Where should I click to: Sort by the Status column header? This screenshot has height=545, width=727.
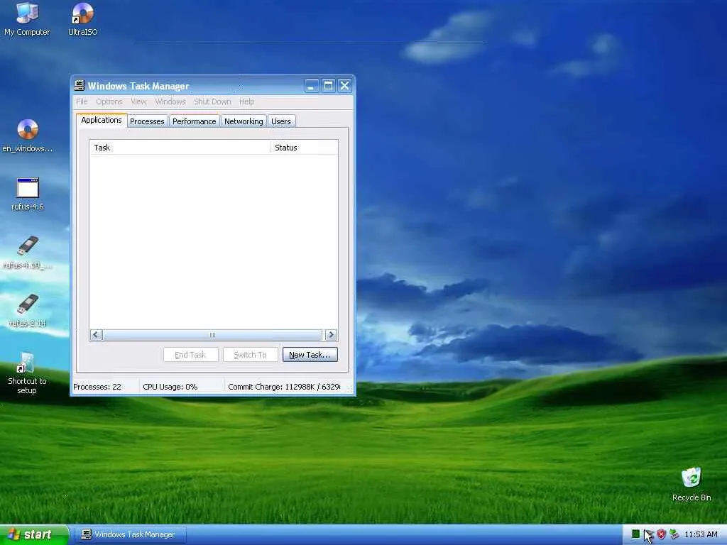[304, 148]
